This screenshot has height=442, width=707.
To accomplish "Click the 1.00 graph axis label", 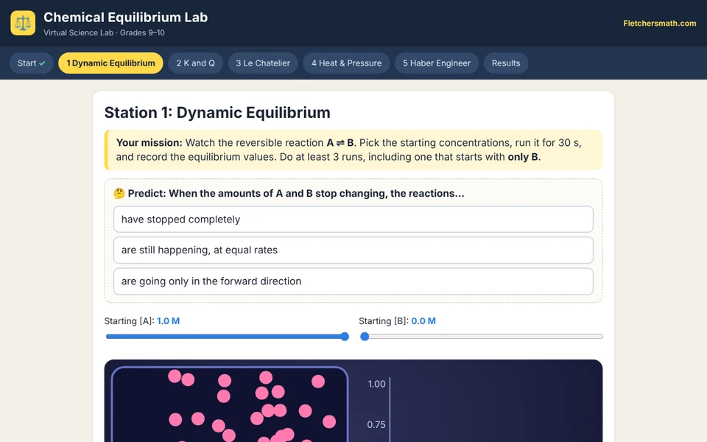I will pyautogui.click(x=376, y=385).
